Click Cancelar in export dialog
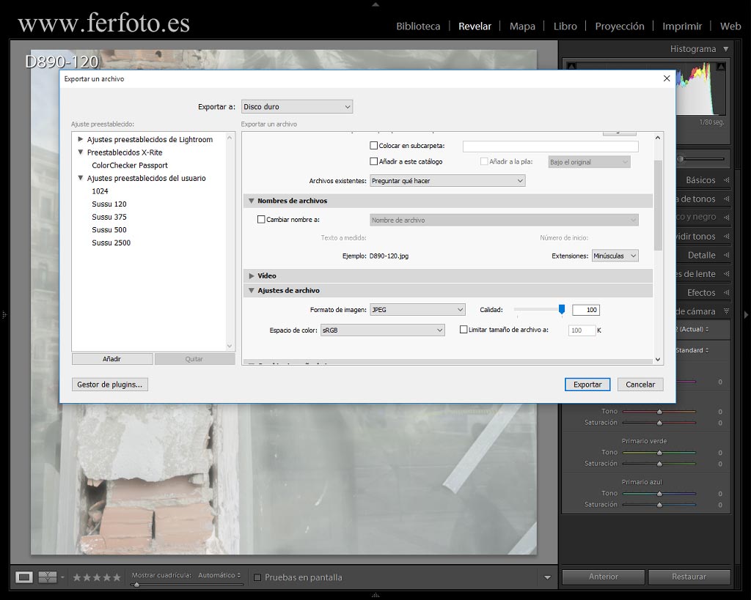The image size is (751, 600). pos(640,385)
